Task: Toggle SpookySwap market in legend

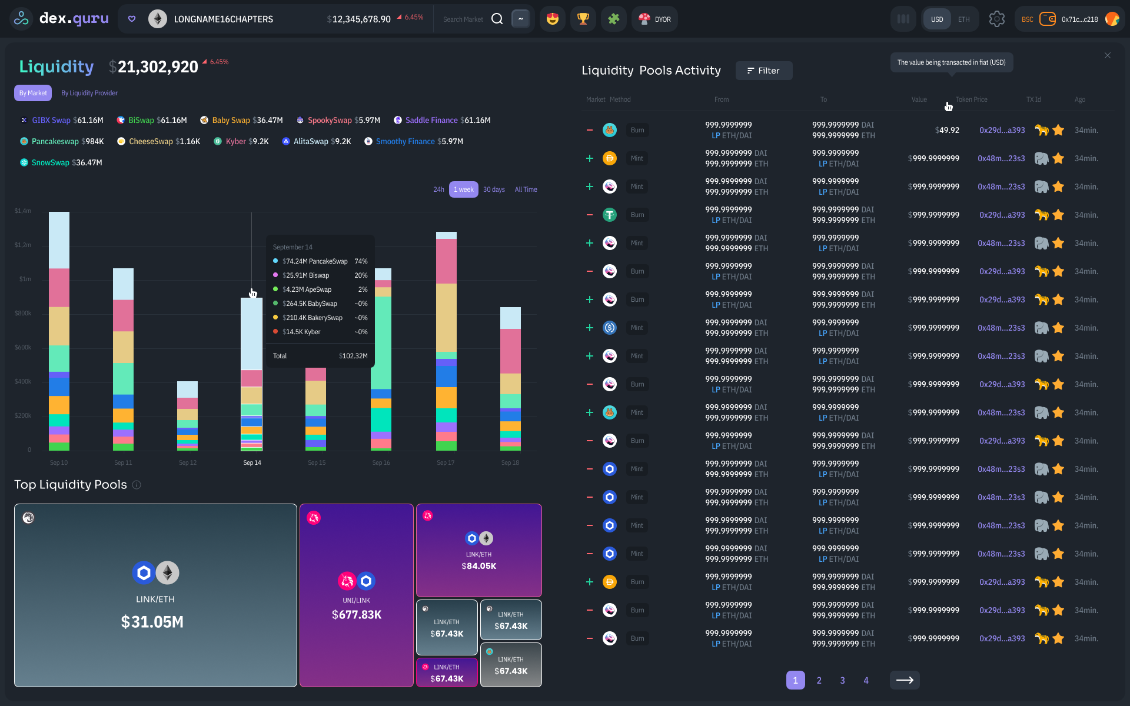Action: pos(338,120)
